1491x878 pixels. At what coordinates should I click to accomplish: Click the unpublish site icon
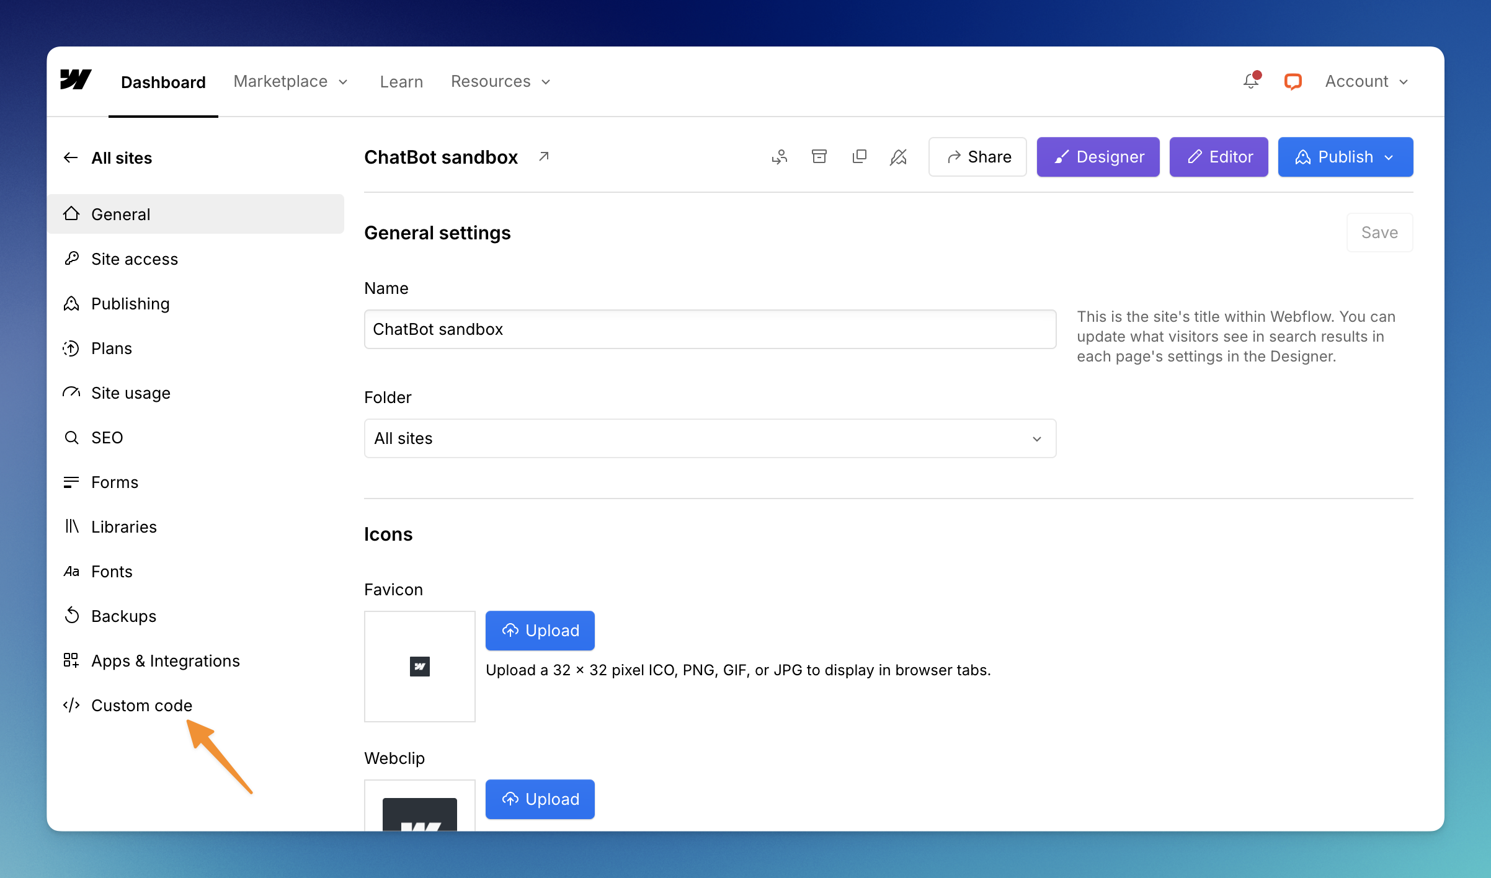pyautogui.click(x=898, y=157)
